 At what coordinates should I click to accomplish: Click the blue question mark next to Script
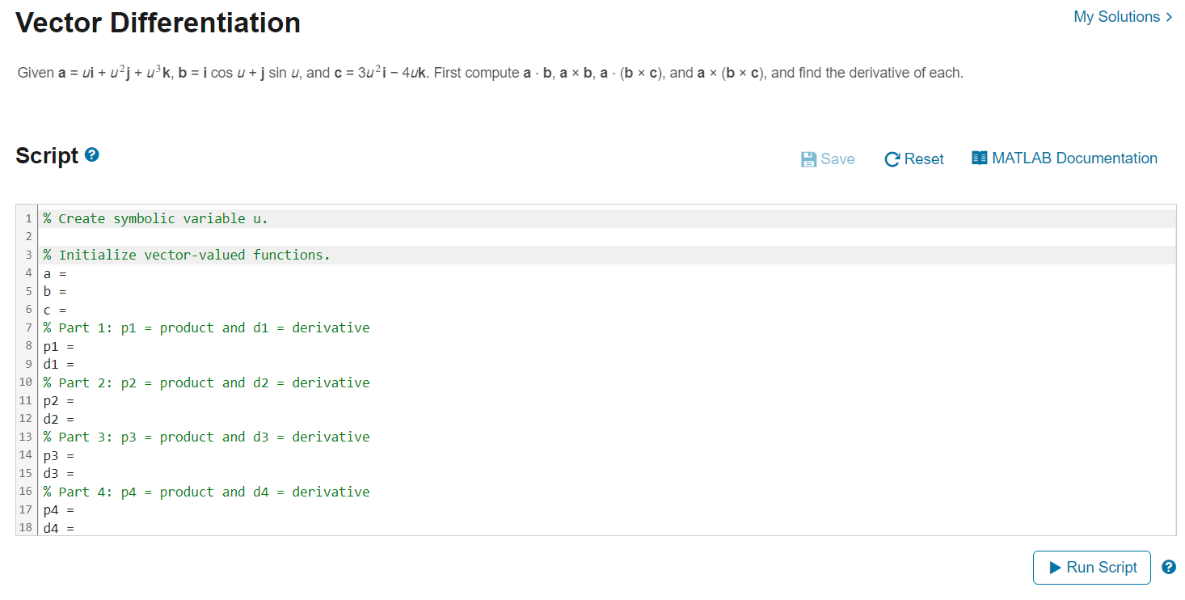tap(91, 153)
